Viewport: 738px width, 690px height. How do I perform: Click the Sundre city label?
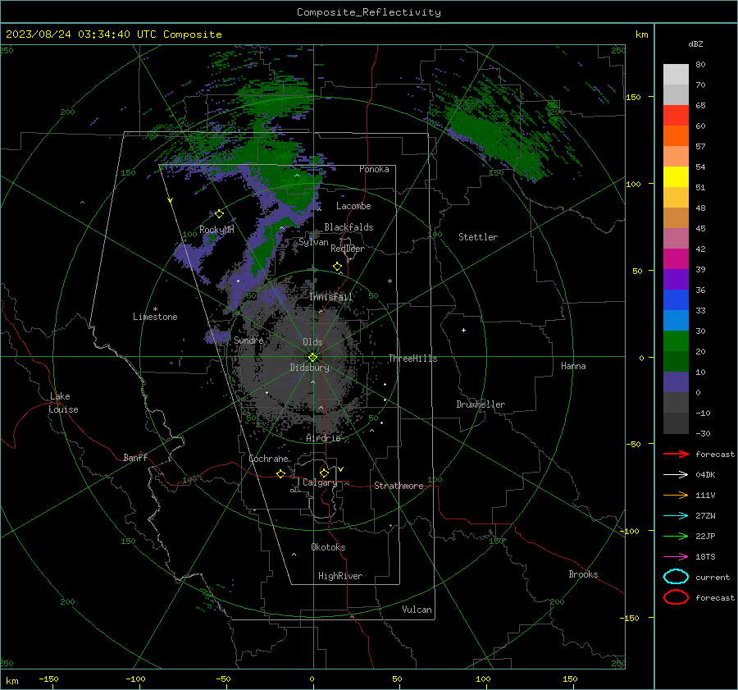[x=248, y=340]
